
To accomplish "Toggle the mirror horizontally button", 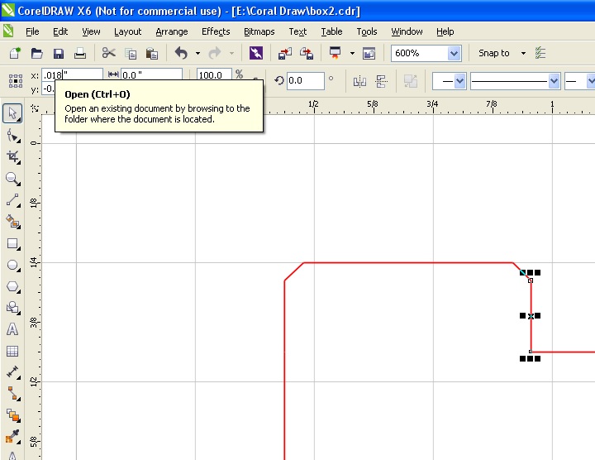I will pos(359,81).
